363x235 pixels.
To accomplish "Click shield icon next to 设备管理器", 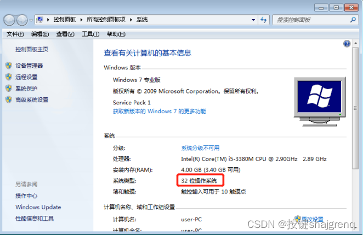I will click(9, 66).
